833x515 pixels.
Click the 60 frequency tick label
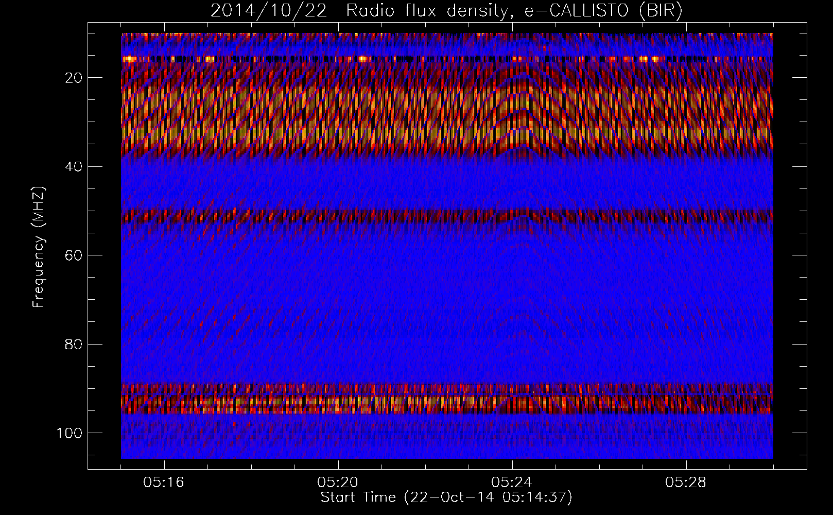[x=74, y=255]
